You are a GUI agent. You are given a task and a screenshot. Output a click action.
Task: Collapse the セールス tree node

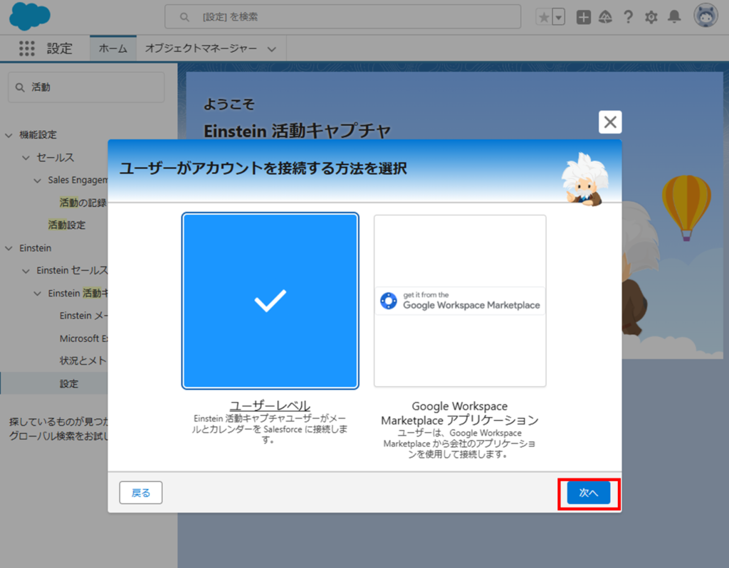pos(26,158)
